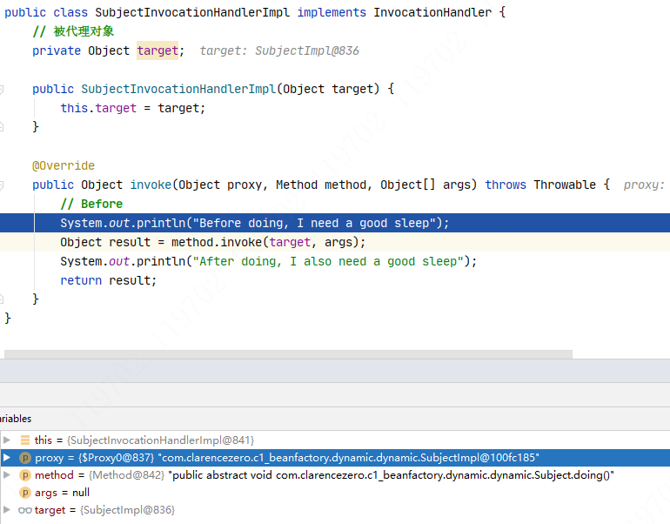Click 'this.target = target;' assignment line
This screenshot has width=670, height=524.
pyautogui.click(x=133, y=108)
